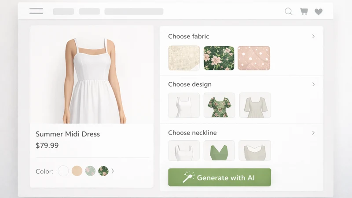352x198 pixels.
Task: Choose the white sleeveless dress design
Action: click(184, 105)
